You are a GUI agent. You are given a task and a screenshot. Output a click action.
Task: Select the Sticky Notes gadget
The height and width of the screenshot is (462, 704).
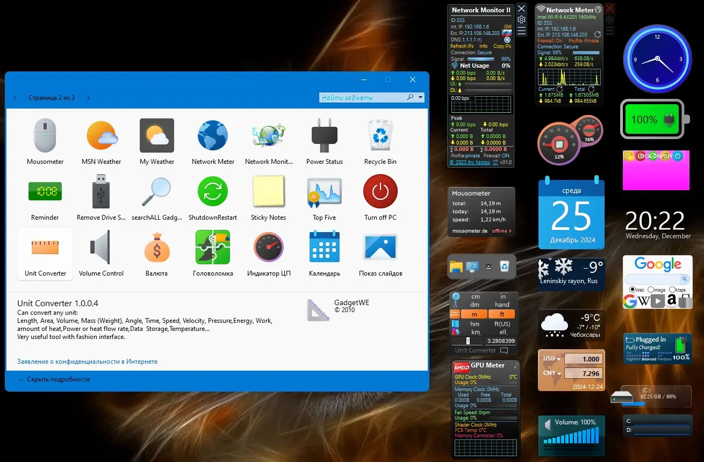[x=269, y=191]
